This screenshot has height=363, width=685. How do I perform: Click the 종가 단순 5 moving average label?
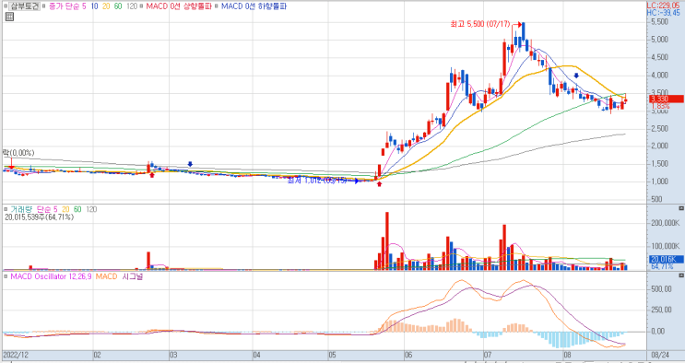[x=66, y=6]
